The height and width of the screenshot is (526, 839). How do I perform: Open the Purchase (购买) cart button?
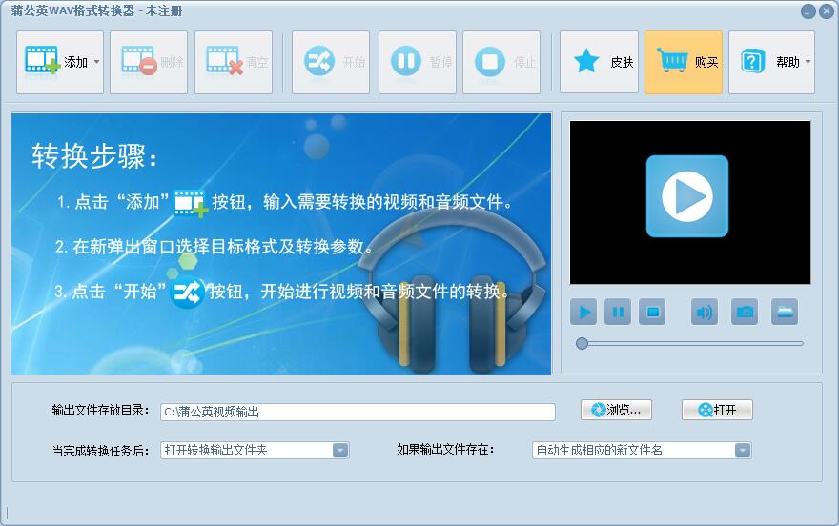point(684,63)
